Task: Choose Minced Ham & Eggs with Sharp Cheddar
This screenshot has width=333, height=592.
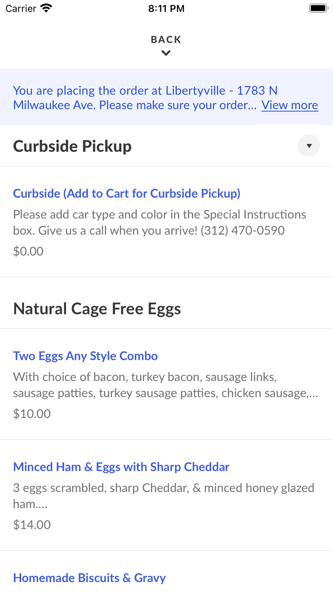Action: 121,467
